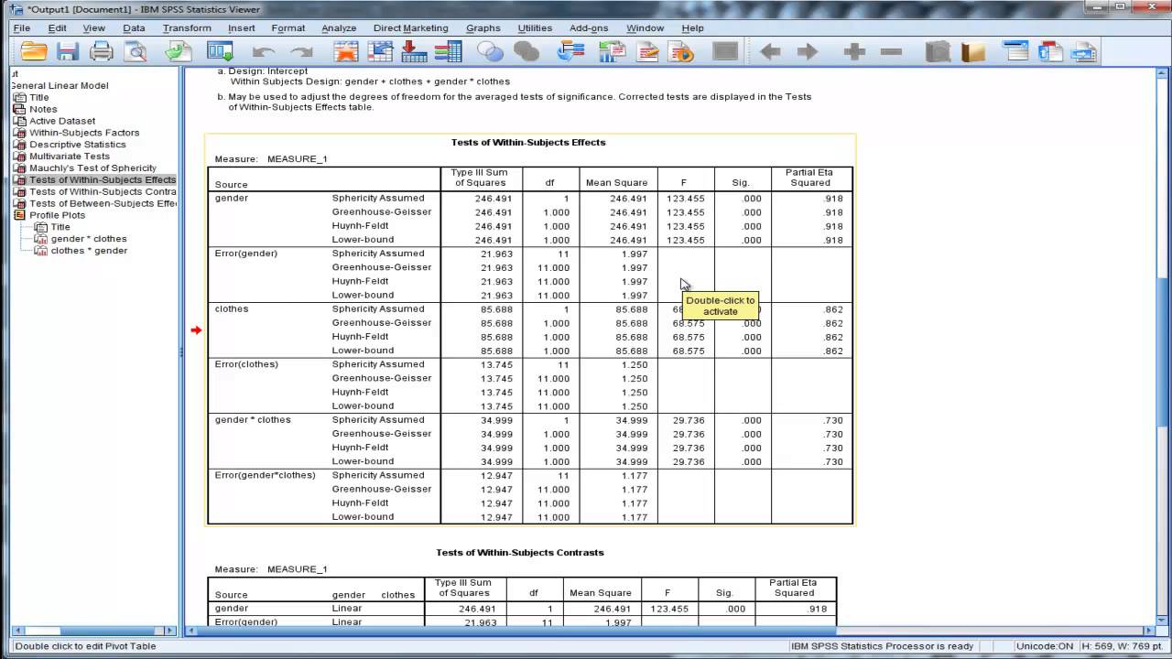1172x659 pixels.
Task: Click the script document with pencil icon
Action: coord(648,52)
